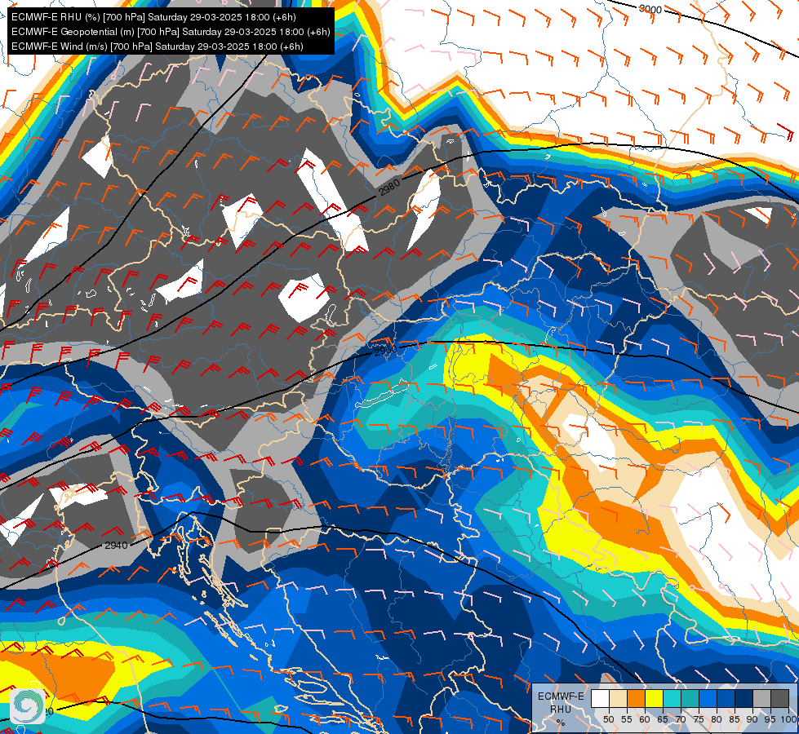Click the cyan 65-70% legend swatch
Screen dimensions: 799x734
(x=672, y=698)
